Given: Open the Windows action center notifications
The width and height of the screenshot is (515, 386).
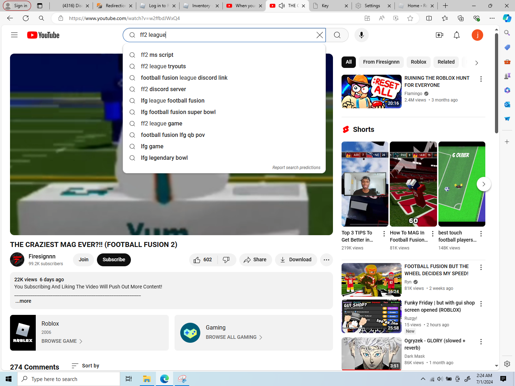Looking at the screenshot, I should (x=503, y=379).
